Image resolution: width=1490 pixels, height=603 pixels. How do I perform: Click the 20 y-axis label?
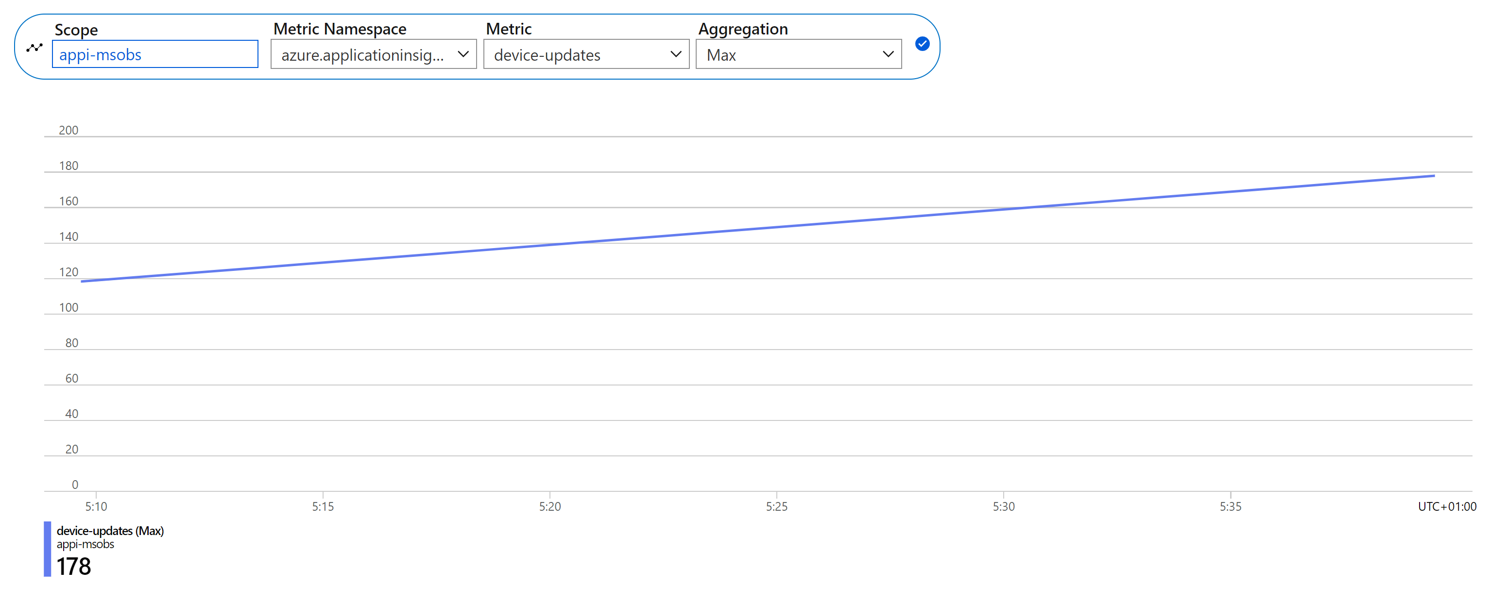(x=72, y=450)
